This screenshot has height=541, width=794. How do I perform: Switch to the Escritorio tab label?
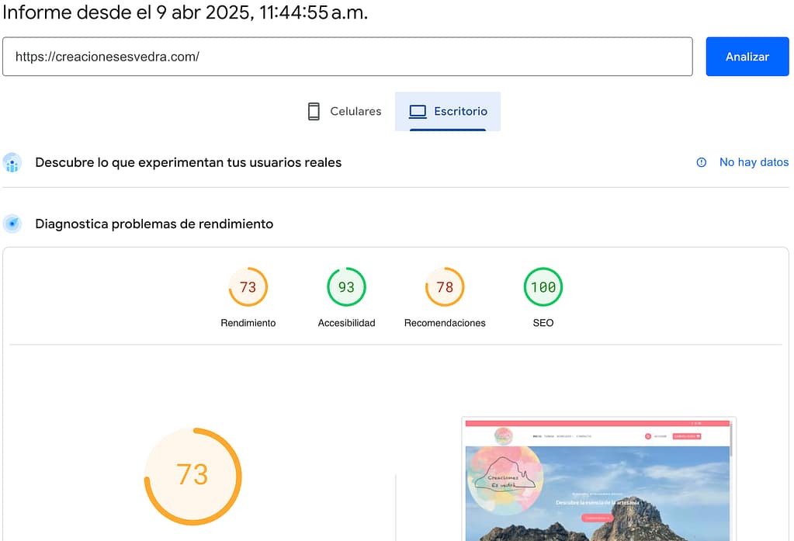(460, 111)
